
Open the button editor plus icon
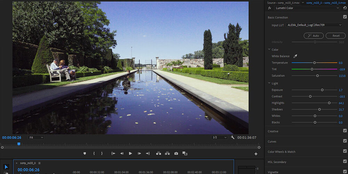coord(256,154)
